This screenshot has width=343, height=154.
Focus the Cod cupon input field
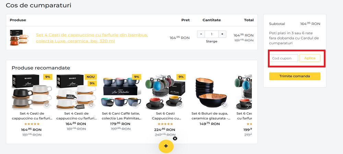click(283, 58)
